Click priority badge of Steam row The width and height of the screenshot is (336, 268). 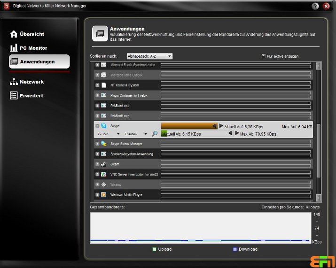coord(97,164)
